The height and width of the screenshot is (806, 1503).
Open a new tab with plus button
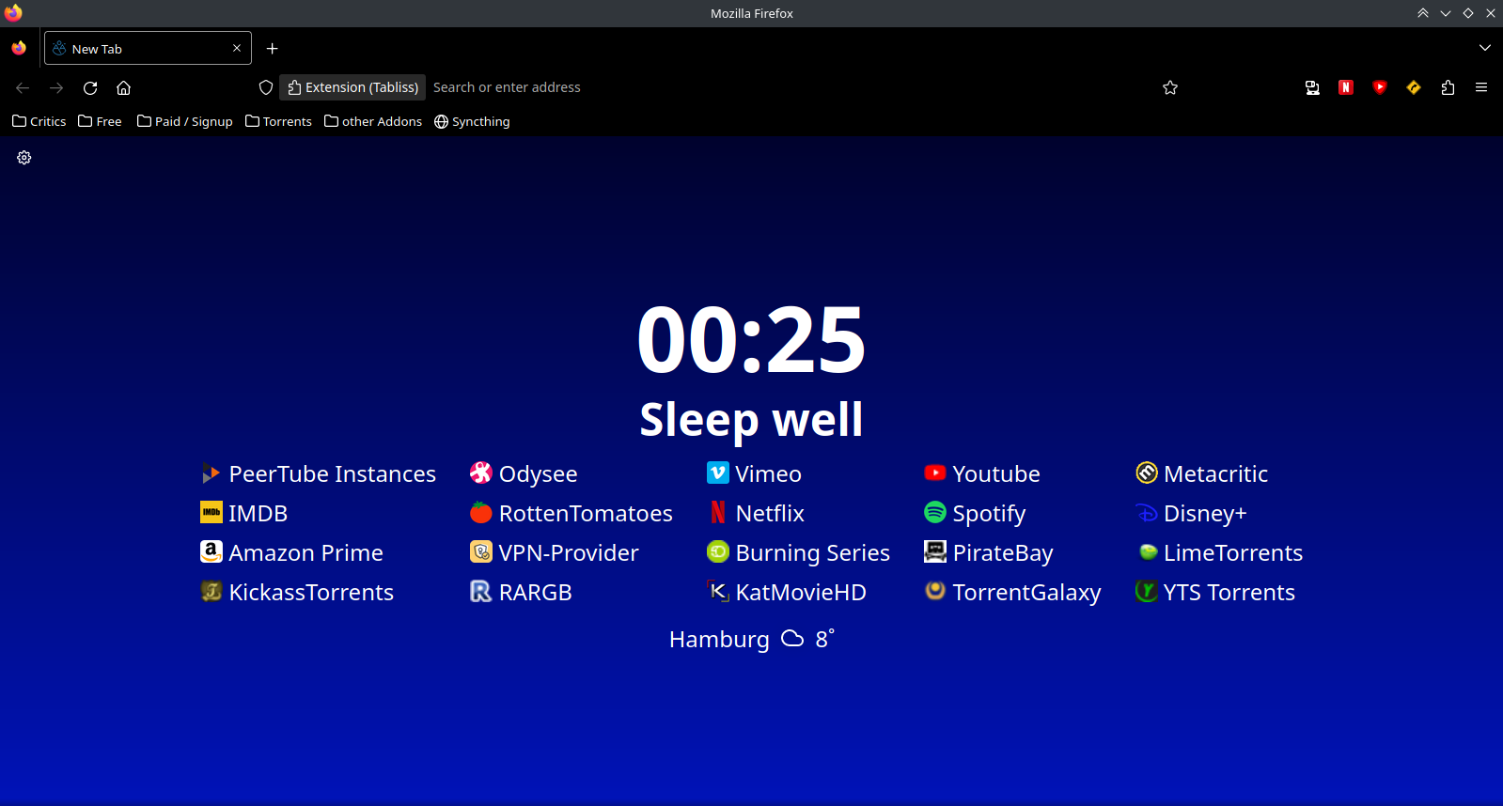(272, 48)
